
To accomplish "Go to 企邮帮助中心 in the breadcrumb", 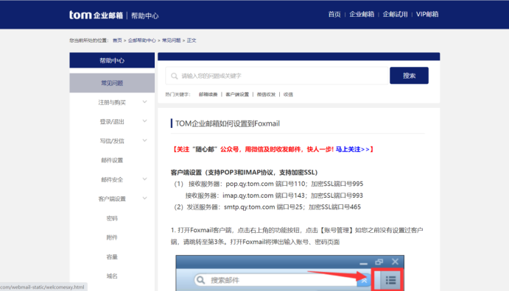I will [x=142, y=40].
